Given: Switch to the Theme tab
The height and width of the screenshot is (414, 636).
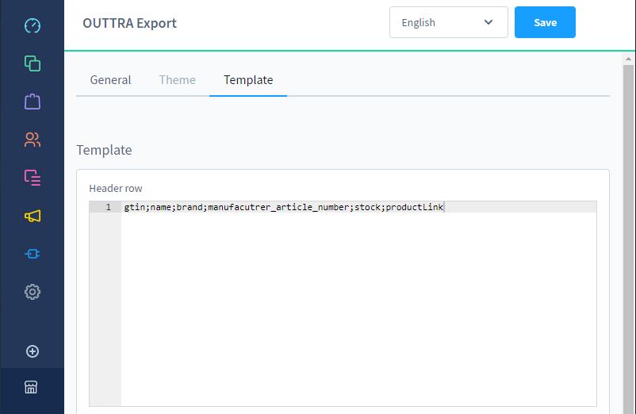Looking at the screenshot, I should [x=178, y=80].
